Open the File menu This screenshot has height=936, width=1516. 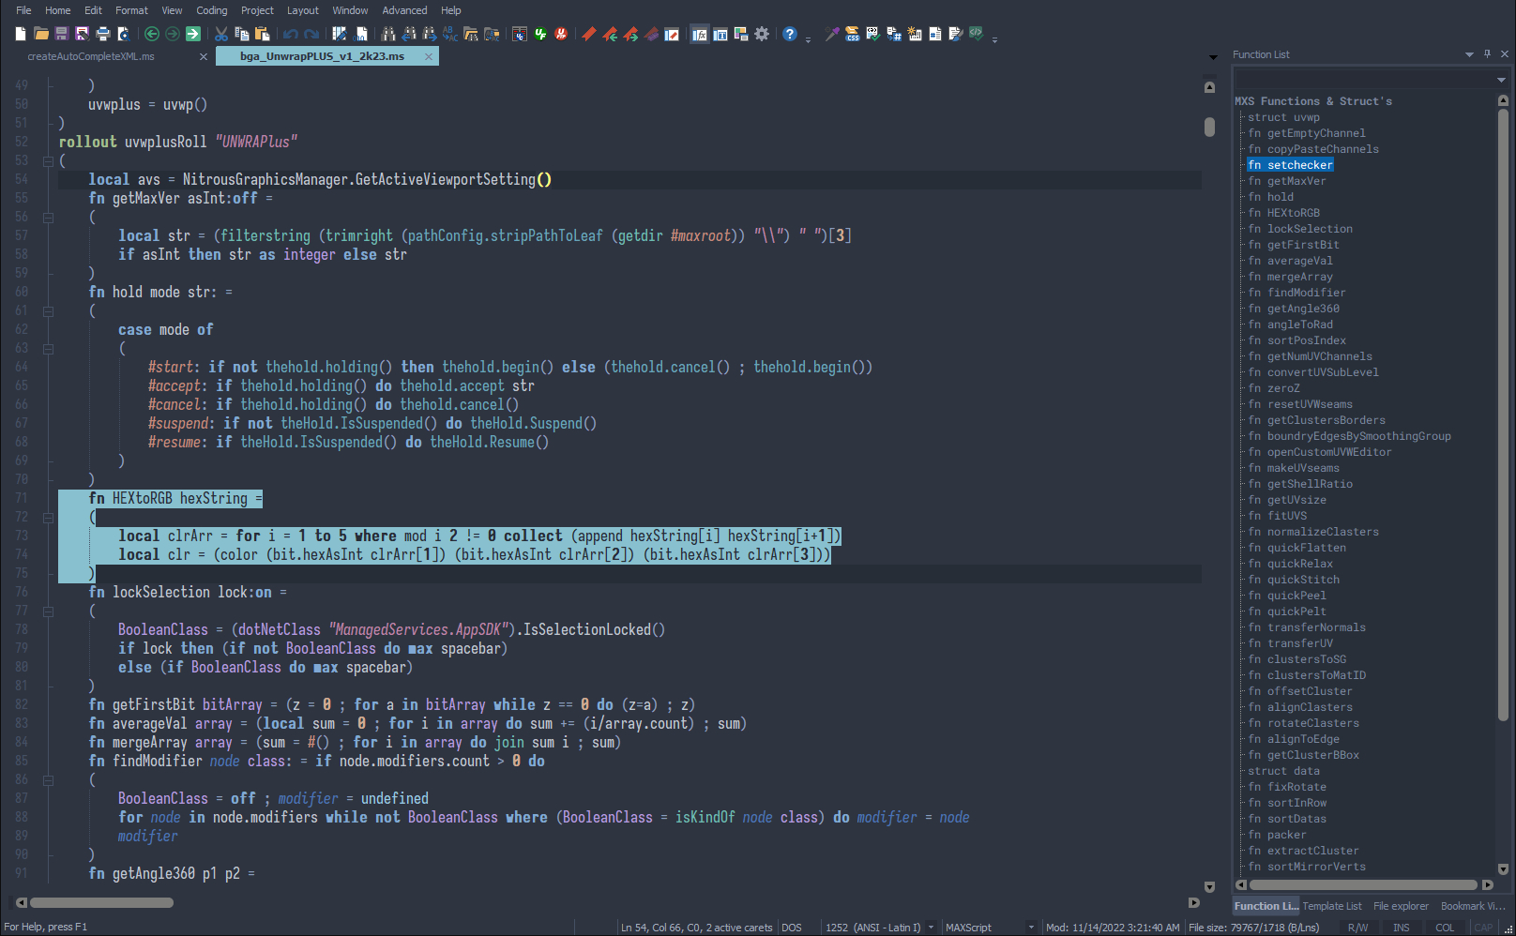click(23, 10)
